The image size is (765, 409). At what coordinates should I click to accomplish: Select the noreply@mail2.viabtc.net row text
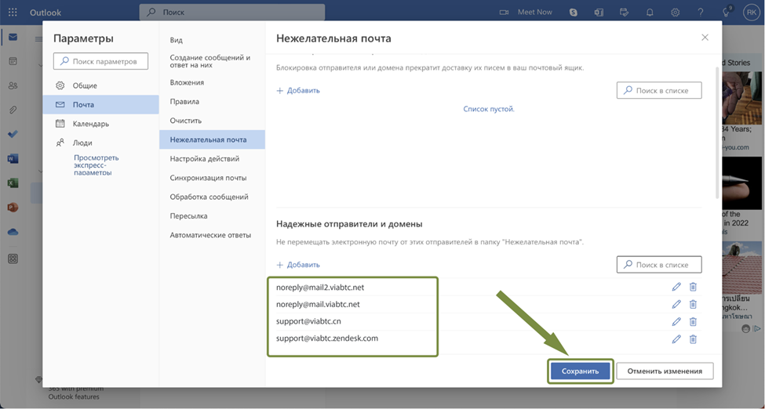[320, 287]
